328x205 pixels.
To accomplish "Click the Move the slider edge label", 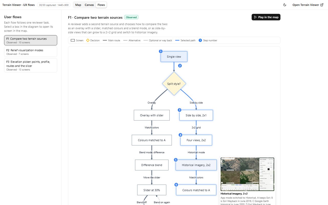I will (x=152, y=178).
